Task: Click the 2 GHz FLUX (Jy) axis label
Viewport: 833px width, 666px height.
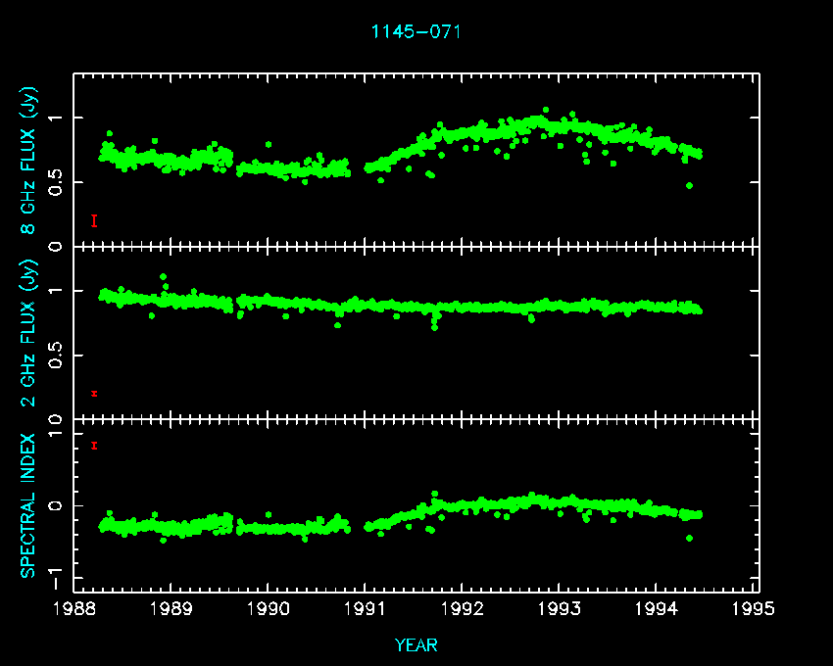Action: 29,333
